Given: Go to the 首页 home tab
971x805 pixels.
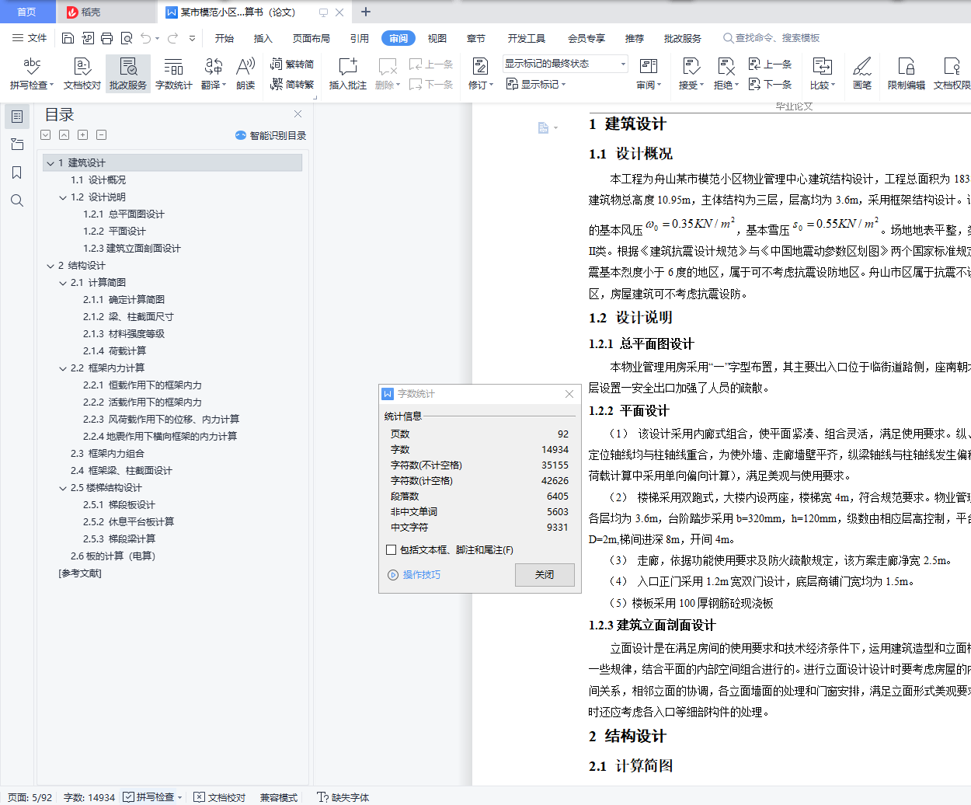Looking at the screenshot, I should (27, 12).
